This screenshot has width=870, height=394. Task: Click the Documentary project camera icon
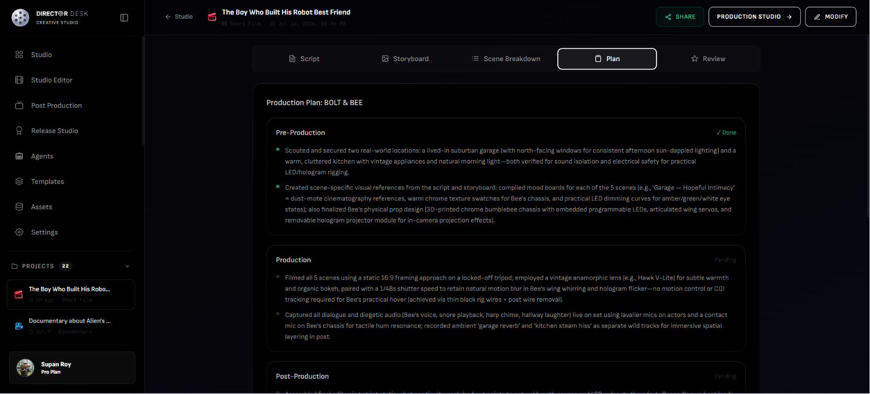[x=19, y=326]
